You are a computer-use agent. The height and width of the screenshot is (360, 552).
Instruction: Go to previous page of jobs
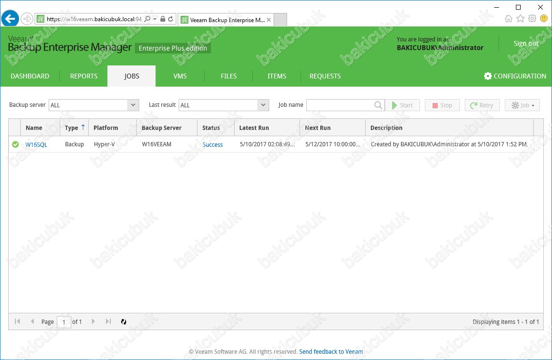click(x=32, y=321)
